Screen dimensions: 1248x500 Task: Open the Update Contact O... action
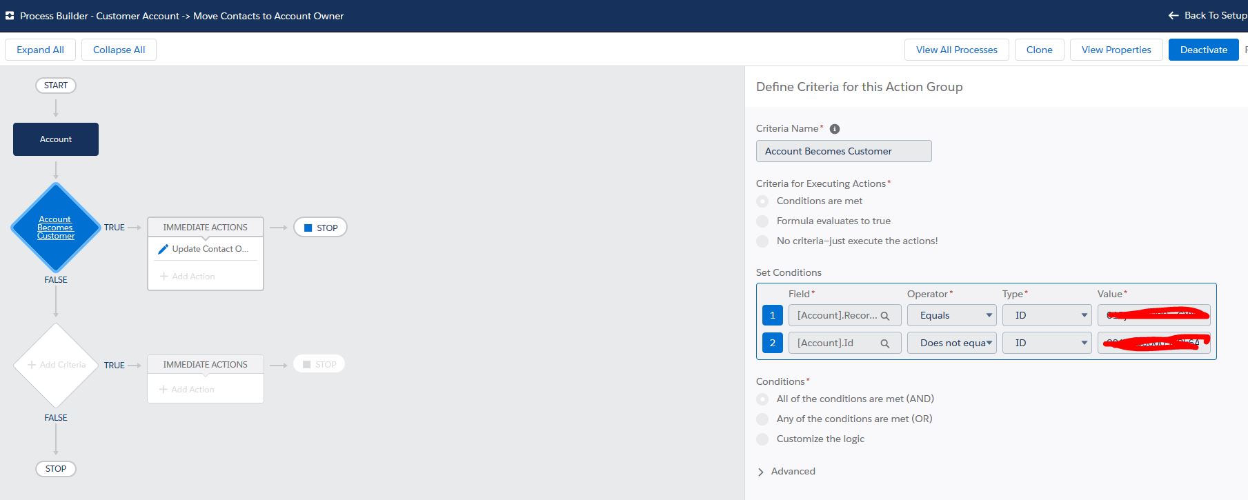[206, 249]
